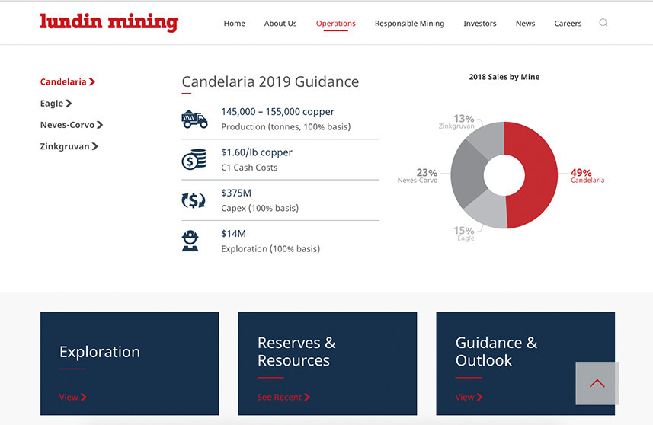Select the Operations menu item

336,24
